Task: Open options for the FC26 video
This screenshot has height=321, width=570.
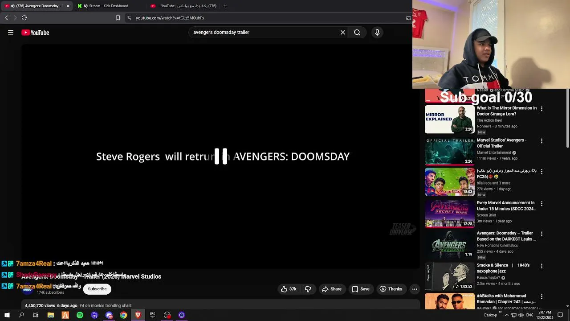Action: tap(541, 172)
